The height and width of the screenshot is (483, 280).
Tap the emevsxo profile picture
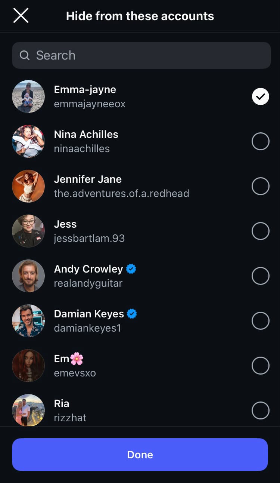click(28, 366)
